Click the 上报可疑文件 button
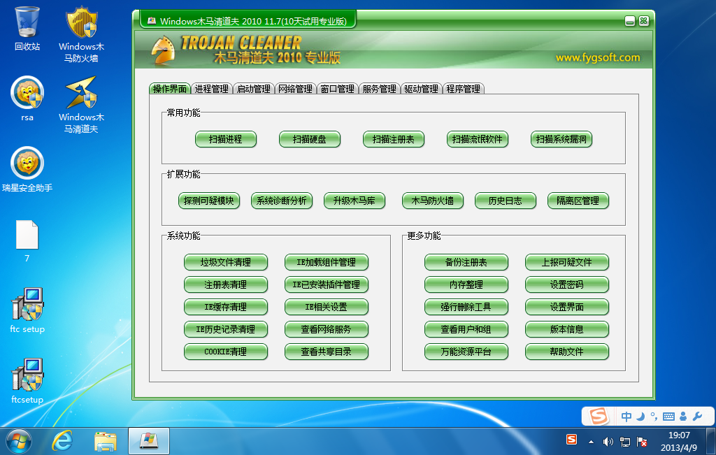Image resolution: width=716 pixels, height=455 pixels. (x=566, y=262)
